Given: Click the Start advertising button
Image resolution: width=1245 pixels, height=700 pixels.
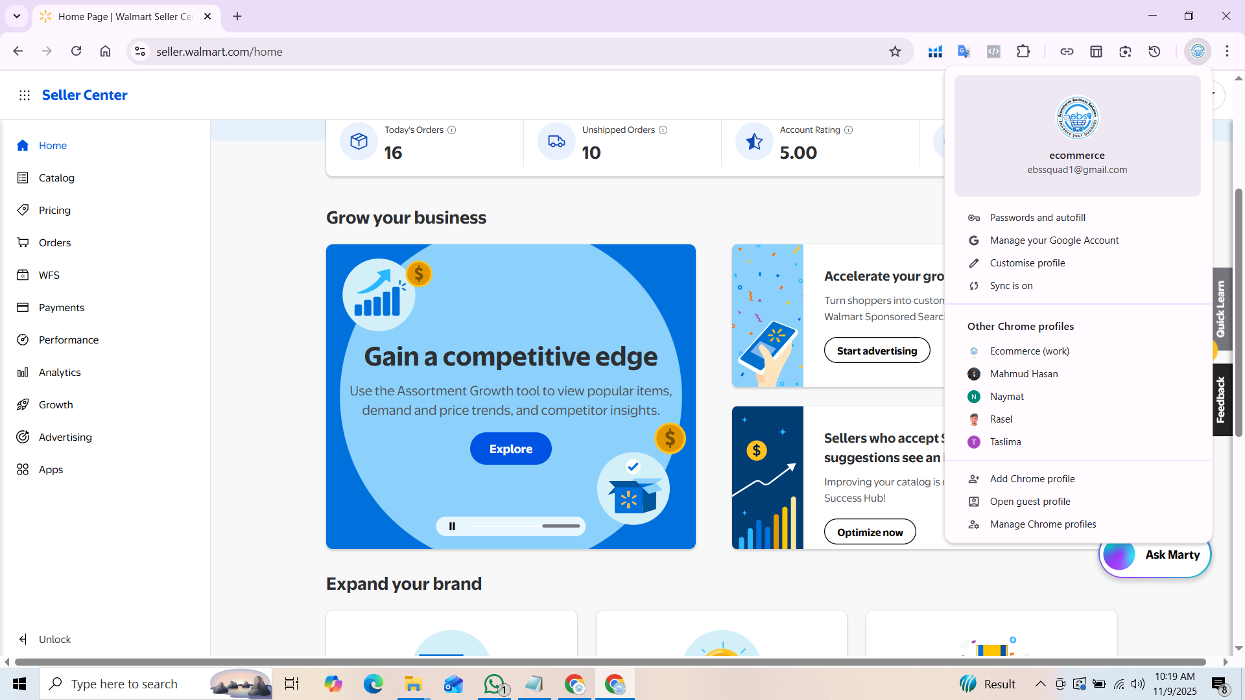Looking at the screenshot, I should tap(877, 351).
